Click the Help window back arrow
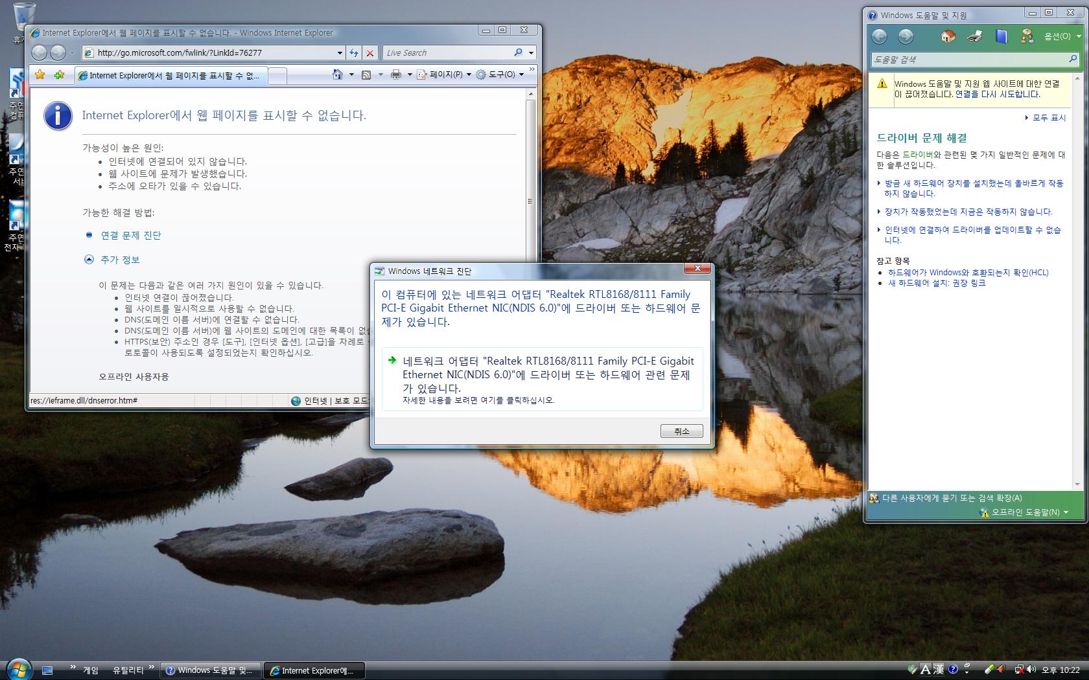This screenshot has height=680, width=1089. [880, 36]
